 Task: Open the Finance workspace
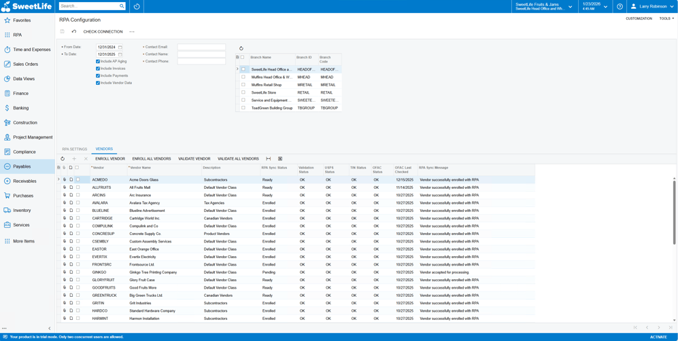(21, 93)
